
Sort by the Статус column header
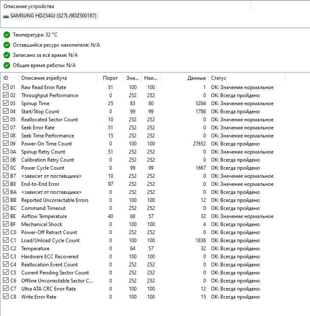247,78
